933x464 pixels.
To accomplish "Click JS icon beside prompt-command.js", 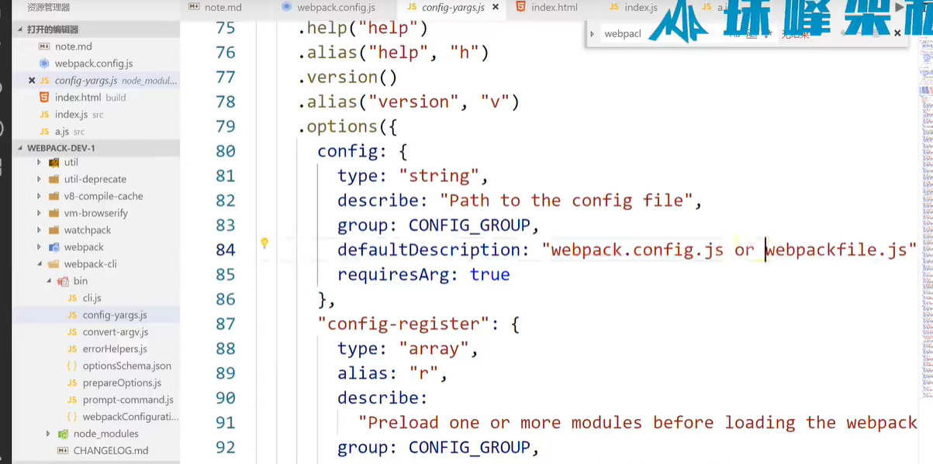I will (72, 400).
